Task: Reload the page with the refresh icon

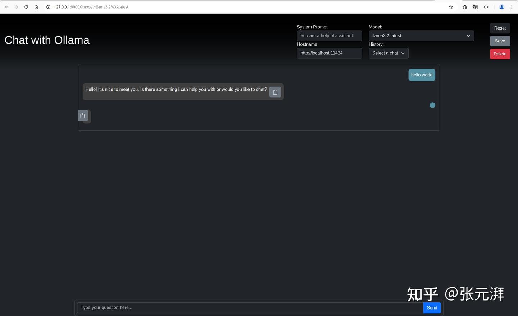Action: (x=26, y=7)
